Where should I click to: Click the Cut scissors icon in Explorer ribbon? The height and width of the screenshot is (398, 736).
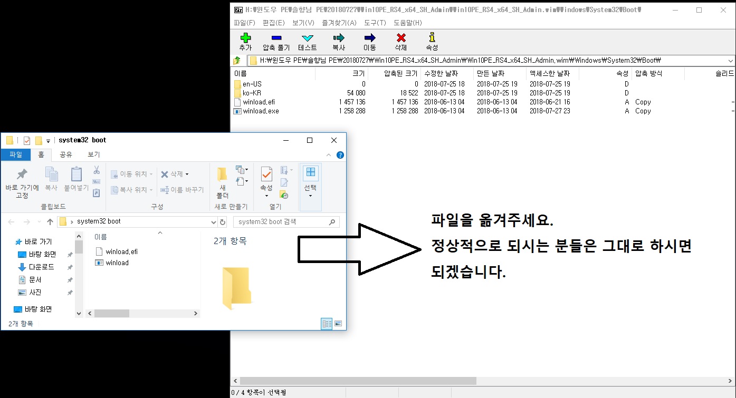click(x=97, y=170)
